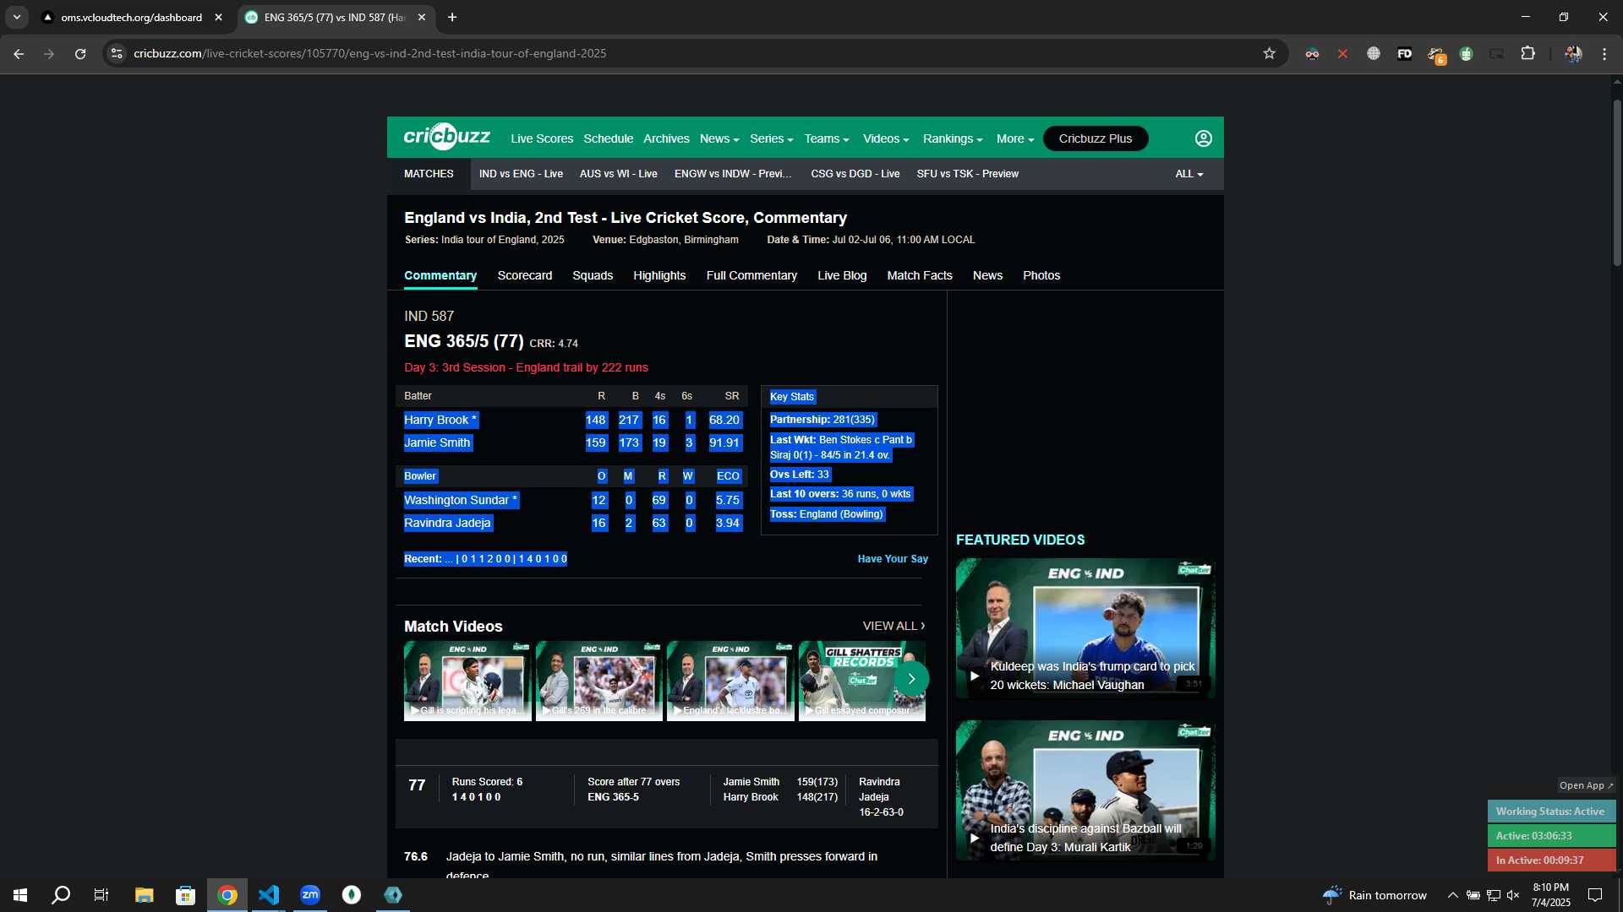Screen dimensions: 1623x912
Task: Click the red X extension icon
Action: 1342,53
